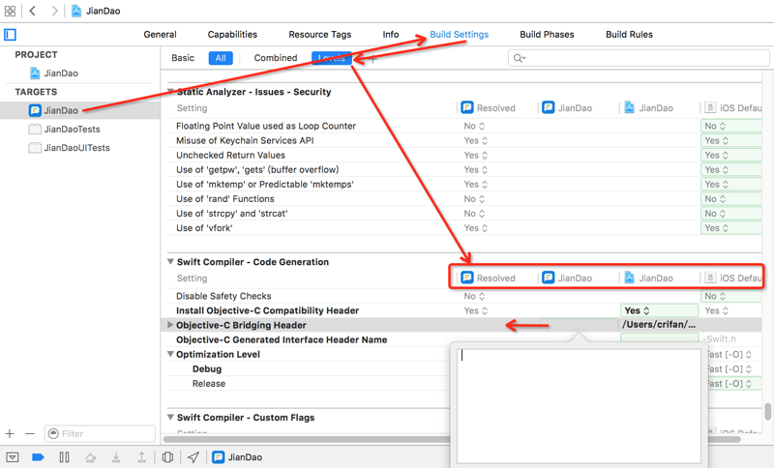This screenshot has height=468, width=774.
Task: Go back with the left chevron
Action: [x=33, y=11]
